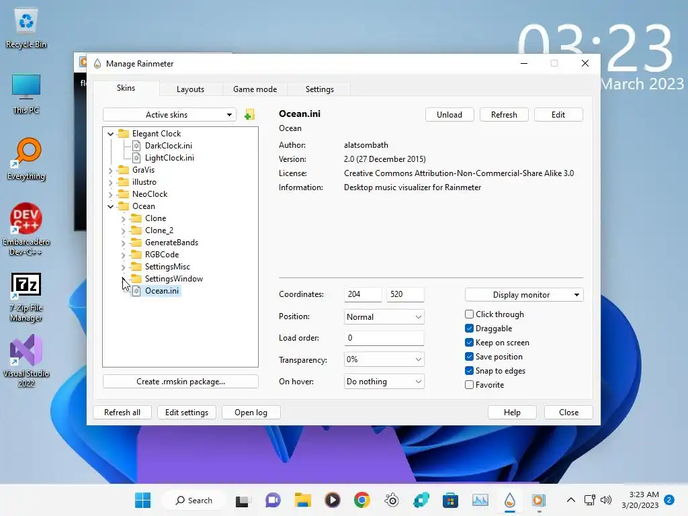Screen dimensions: 688x516
Task: Select 7-Zip File Manager desktop icon
Action: tap(26, 298)
